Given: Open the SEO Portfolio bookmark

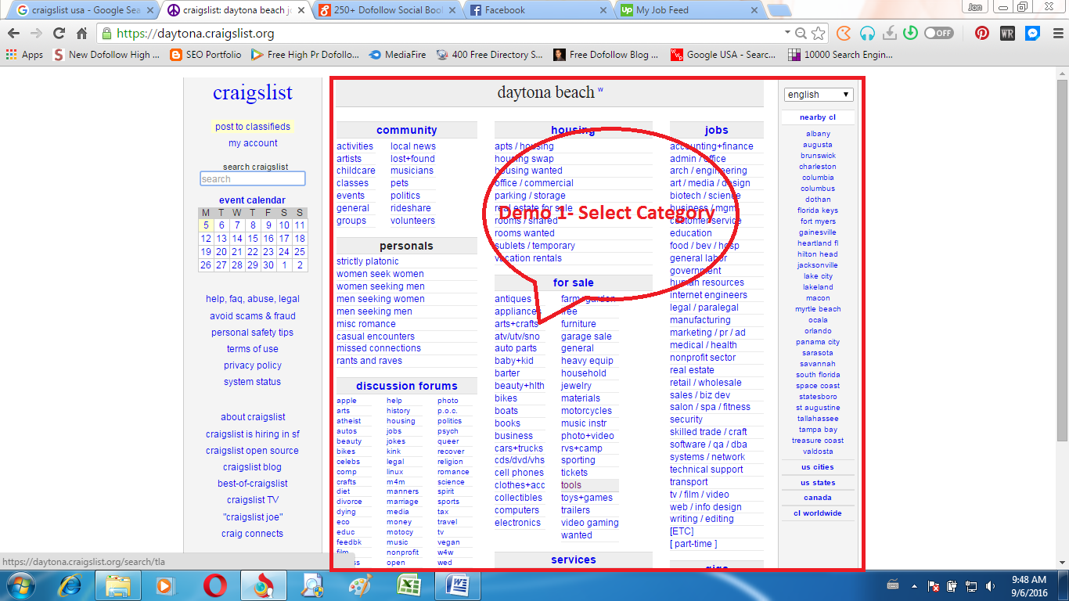Looking at the screenshot, I should [206, 55].
